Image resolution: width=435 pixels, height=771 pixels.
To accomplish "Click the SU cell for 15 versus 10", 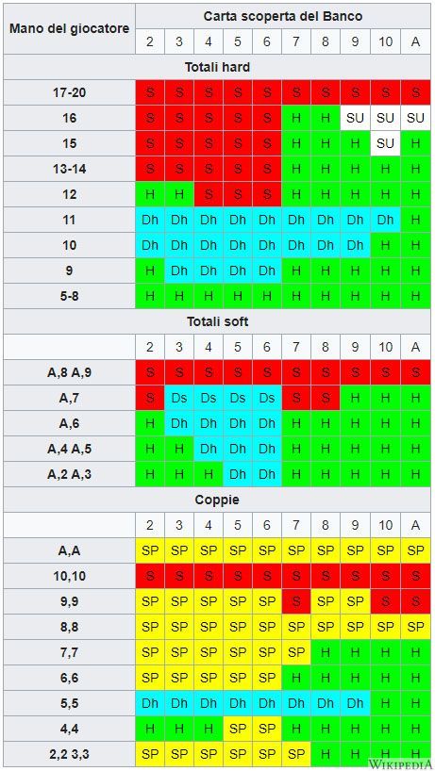I will (385, 143).
